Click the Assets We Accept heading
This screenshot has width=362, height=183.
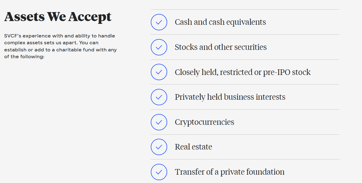coord(58,17)
